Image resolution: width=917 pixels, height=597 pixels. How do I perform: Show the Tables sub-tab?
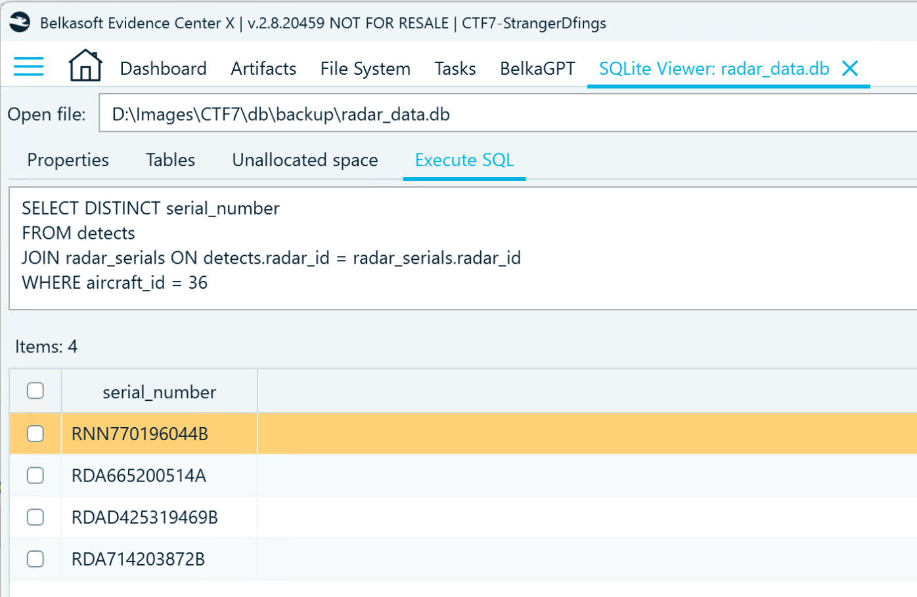[x=171, y=160]
